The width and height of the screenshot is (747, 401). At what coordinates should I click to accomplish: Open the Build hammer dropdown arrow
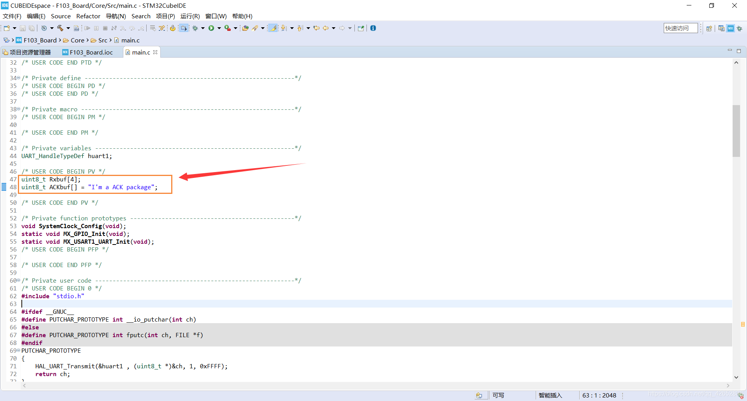click(68, 28)
